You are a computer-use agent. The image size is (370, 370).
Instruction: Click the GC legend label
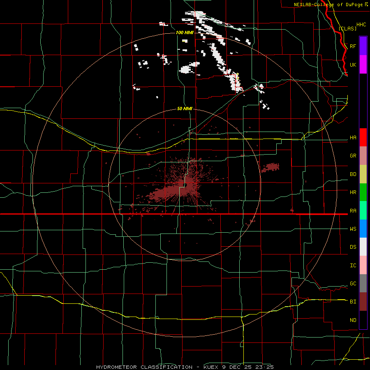pyautogui.click(x=353, y=284)
